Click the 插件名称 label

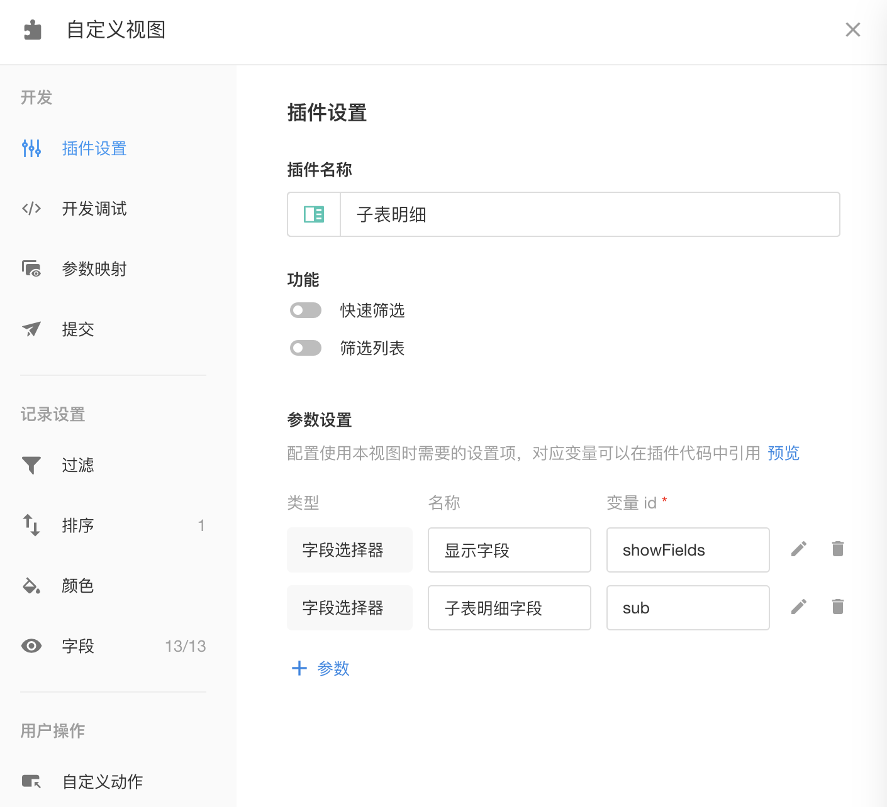coord(320,170)
